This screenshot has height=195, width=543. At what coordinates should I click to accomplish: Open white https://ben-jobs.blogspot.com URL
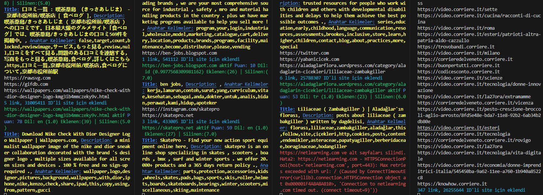click(x=180, y=53)
